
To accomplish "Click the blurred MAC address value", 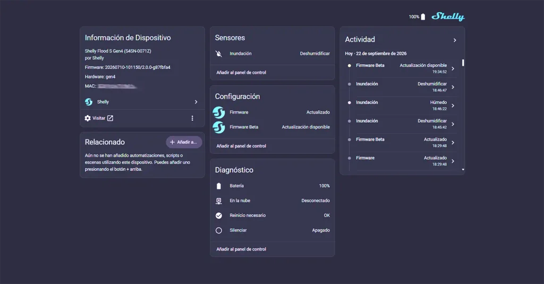I will (117, 87).
